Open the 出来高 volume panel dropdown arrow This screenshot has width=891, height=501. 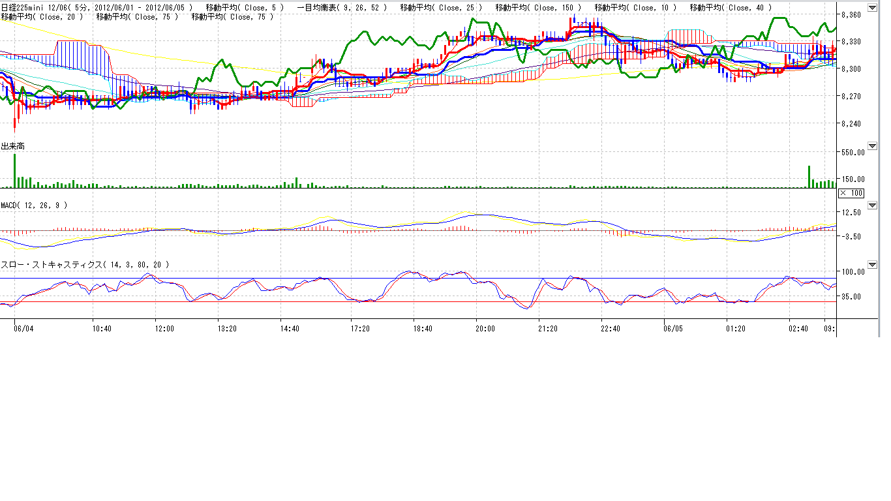(x=872, y=146)
